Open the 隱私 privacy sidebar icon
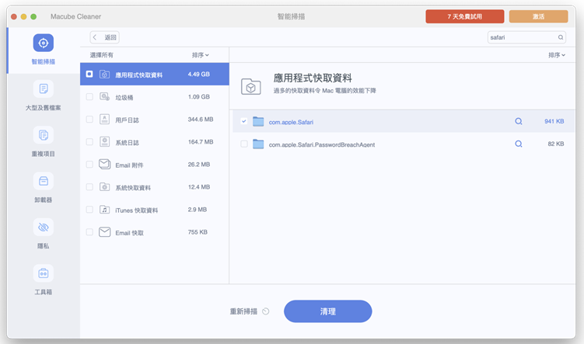Image resolution: width=584 pixels, height=344 pixels. click(x=44, y=228)
